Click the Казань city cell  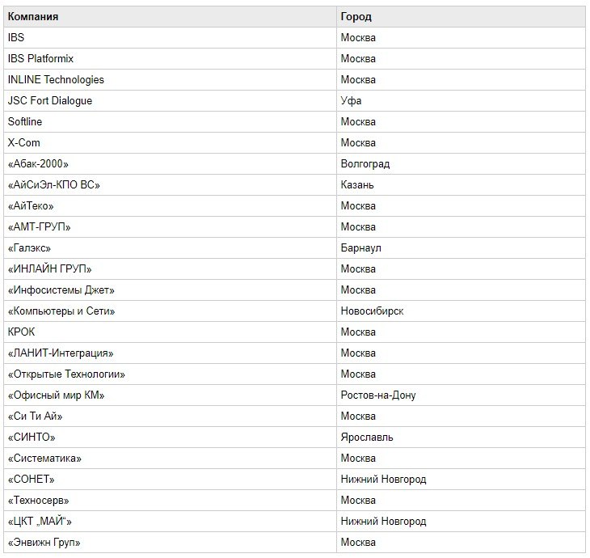click(x=357, y=184)
